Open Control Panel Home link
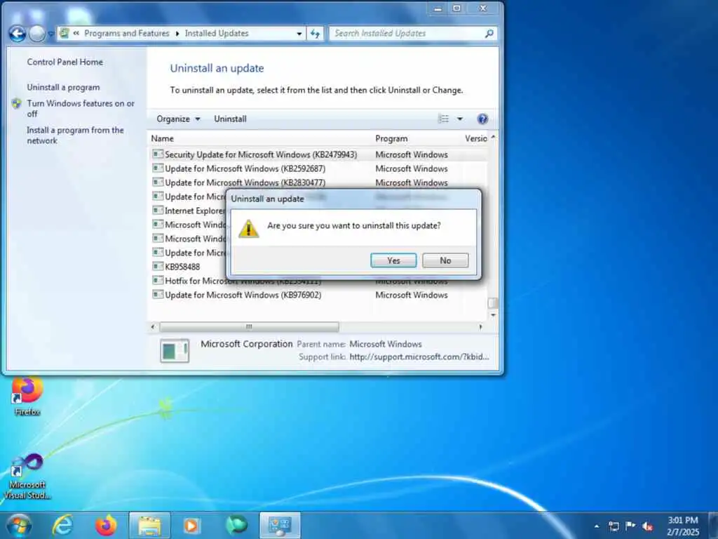 pos(65,62)
